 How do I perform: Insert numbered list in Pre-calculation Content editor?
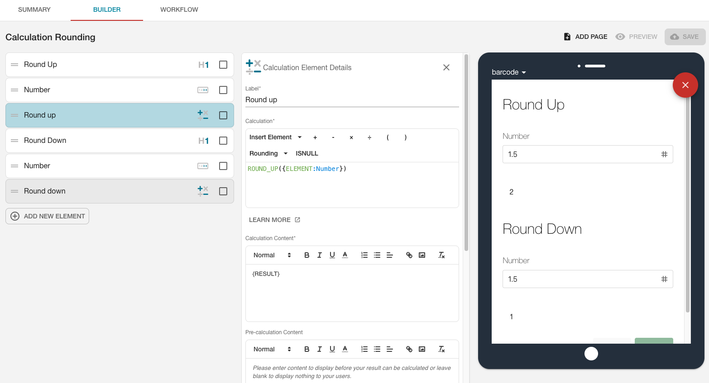click(364, 349)
